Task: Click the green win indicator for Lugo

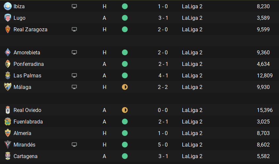Action: 125,18
